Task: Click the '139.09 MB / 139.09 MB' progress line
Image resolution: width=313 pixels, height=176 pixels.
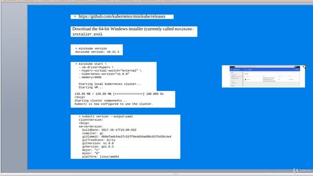Action: (x=119, y=94)
